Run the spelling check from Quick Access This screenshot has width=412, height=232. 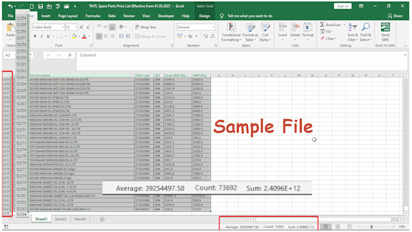click(x=58, y=6)
